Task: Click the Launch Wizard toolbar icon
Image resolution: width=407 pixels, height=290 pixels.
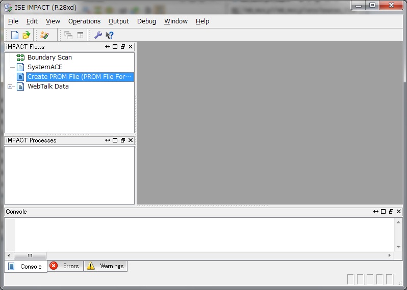Action: tap(44, 35)
